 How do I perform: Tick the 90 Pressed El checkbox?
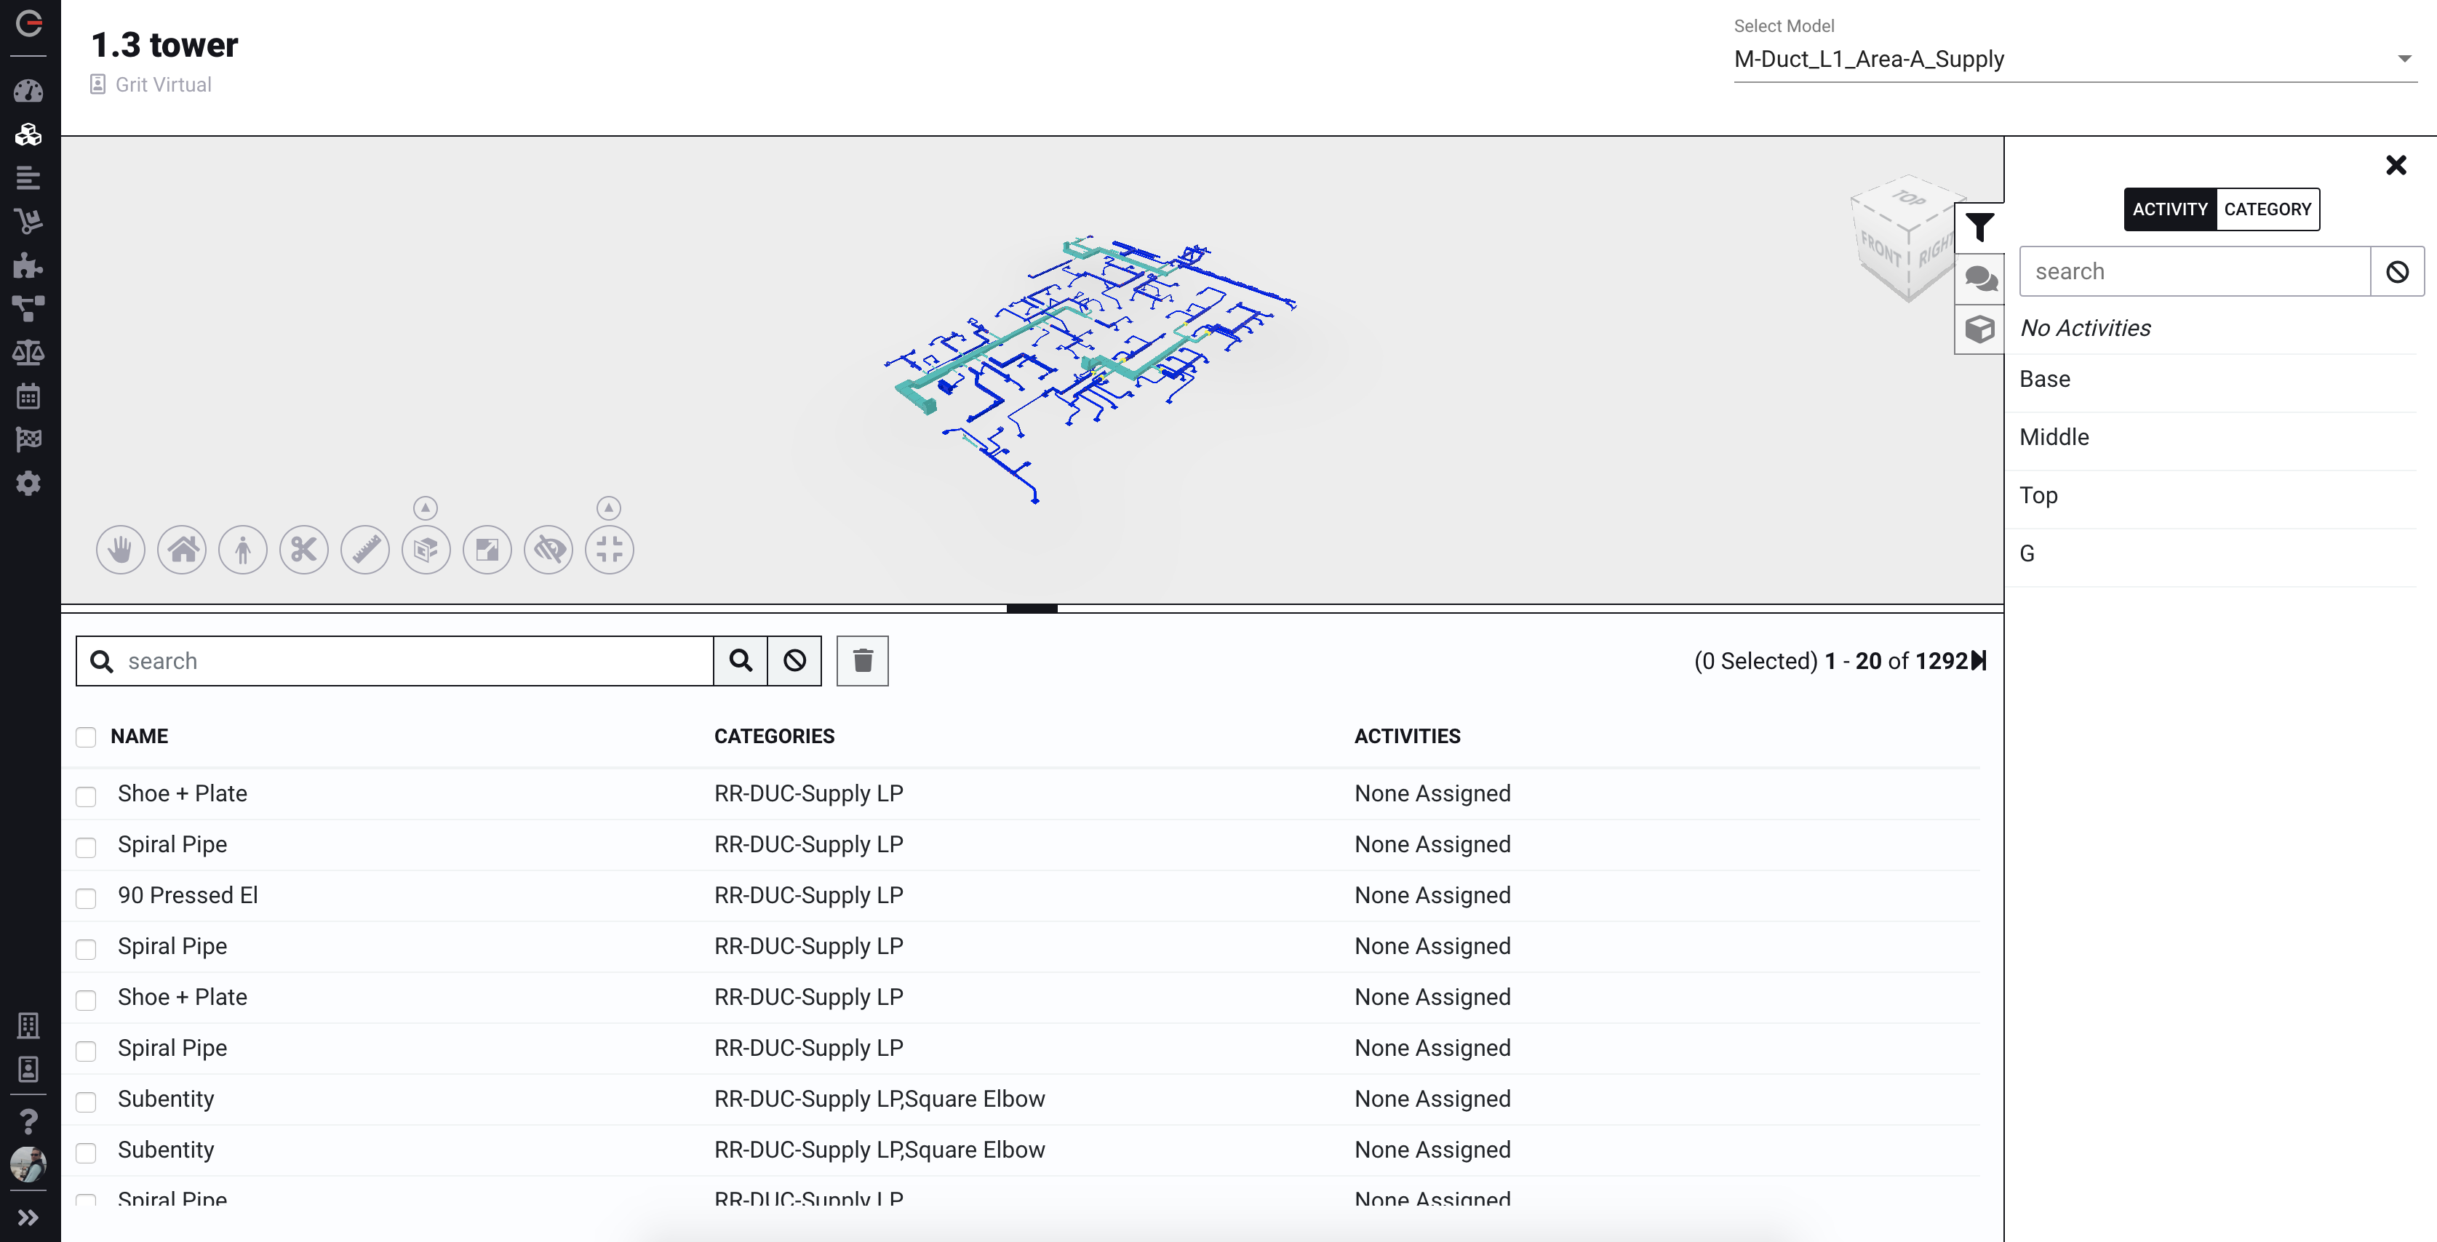pyautogui.click(x=86, y=897)
